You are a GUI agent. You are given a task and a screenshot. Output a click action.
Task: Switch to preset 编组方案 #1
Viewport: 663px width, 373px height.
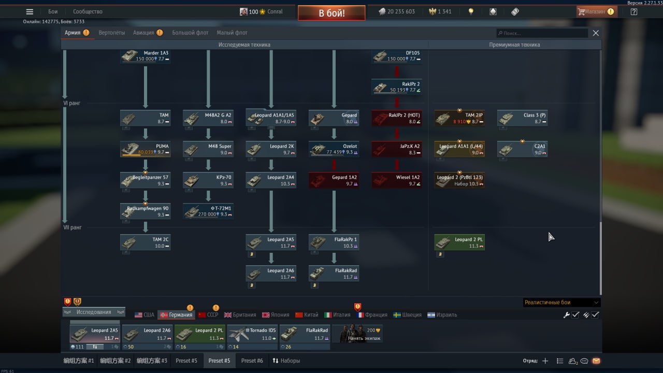pos(79,361)
